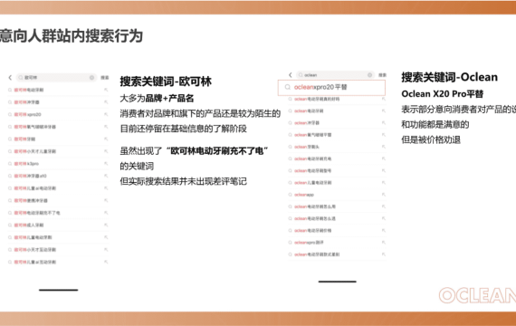Clear the 欧可林 search field with its X icon

[91, 77]
